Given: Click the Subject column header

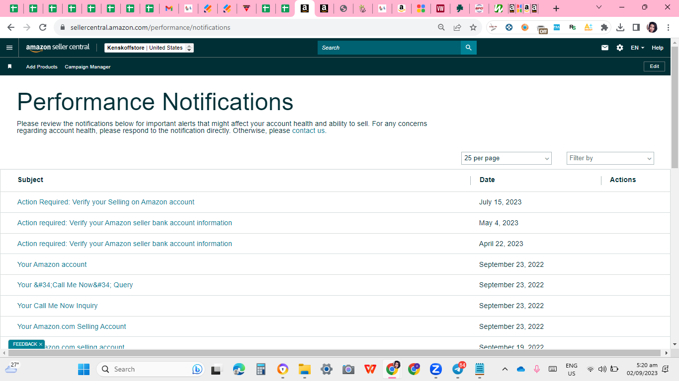Looking at the screenshot, I should click(30, 180).
